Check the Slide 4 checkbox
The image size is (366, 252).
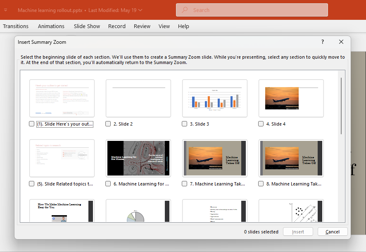click(x=261, y=124)
